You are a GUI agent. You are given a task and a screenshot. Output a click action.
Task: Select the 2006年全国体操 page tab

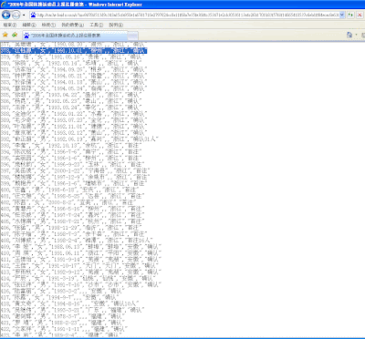[75, 36]
